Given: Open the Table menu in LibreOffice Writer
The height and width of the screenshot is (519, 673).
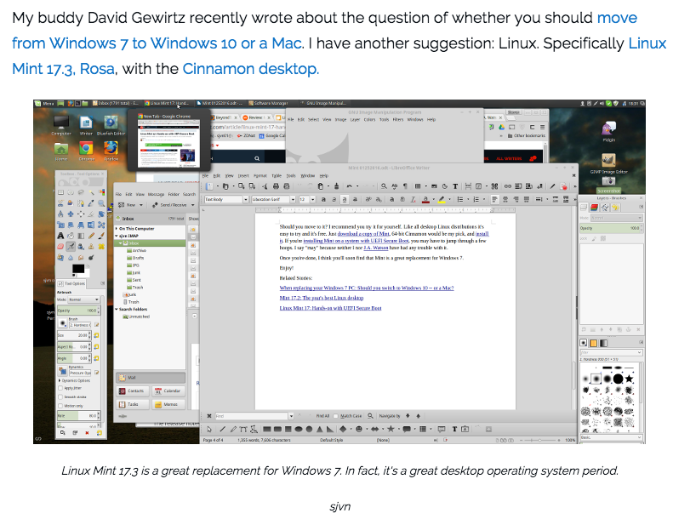Looking at the screenshot, I should click(x=277, y=175).
